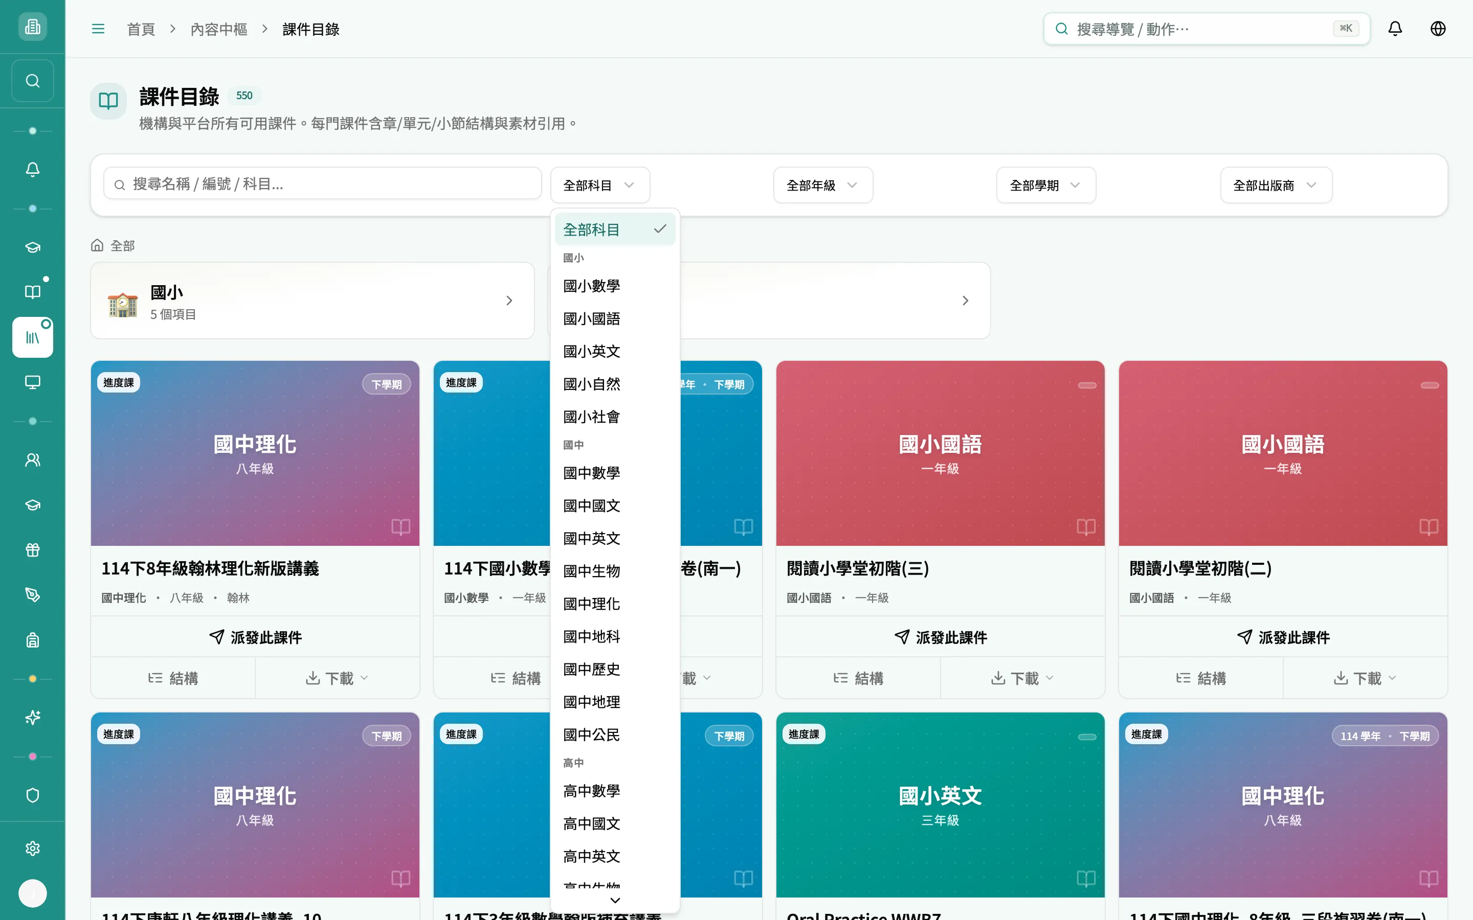The height and width of the screenshot is (920, 1473).
Task: Open the user avatar in sidebar
Action: tap(33, 893)
